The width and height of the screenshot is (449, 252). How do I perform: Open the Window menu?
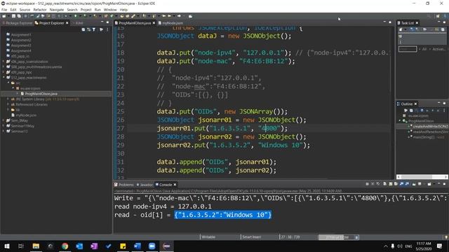coord(110,10)
